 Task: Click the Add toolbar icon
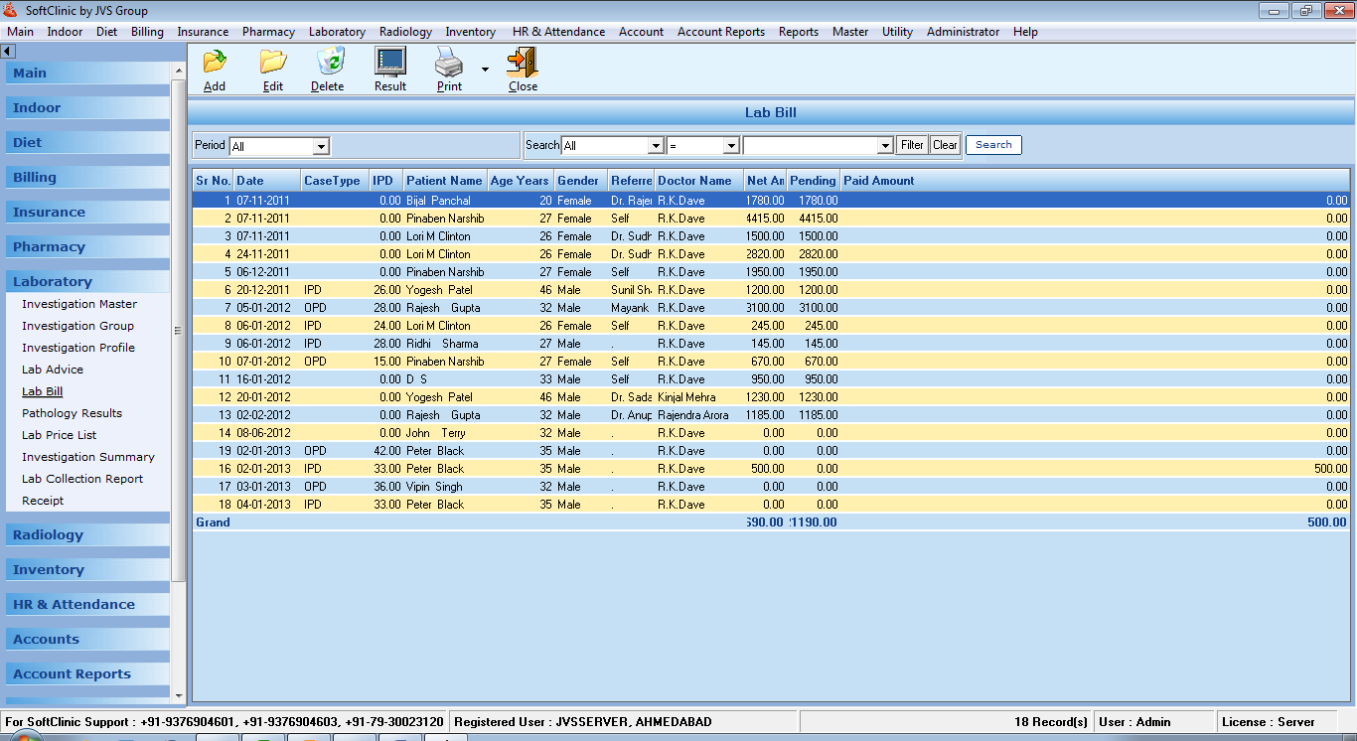pos(215,63)
